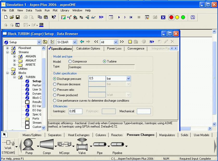This screenshot has width=218, height=161.
Task: Click the Data Browser Next (N>) icon
Action: pos(152,41)
